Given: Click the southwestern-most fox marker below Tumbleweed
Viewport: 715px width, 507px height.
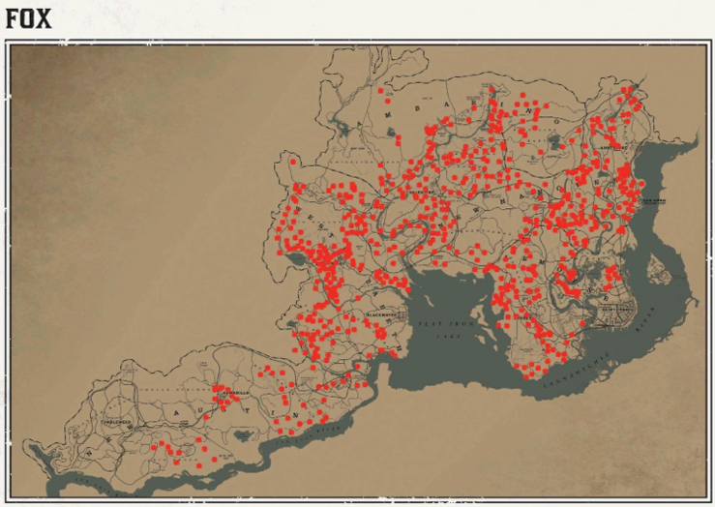Looking at the screenshot, I should point(156,447).
